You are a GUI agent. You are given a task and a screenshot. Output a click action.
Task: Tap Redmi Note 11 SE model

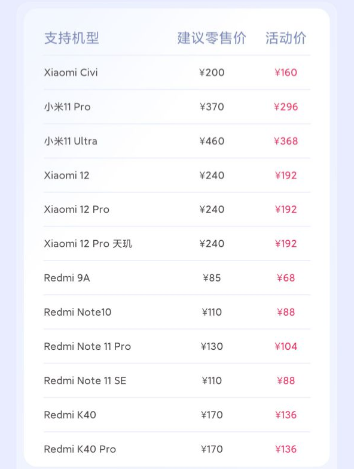pyautogui.click(x=85, y=380)
